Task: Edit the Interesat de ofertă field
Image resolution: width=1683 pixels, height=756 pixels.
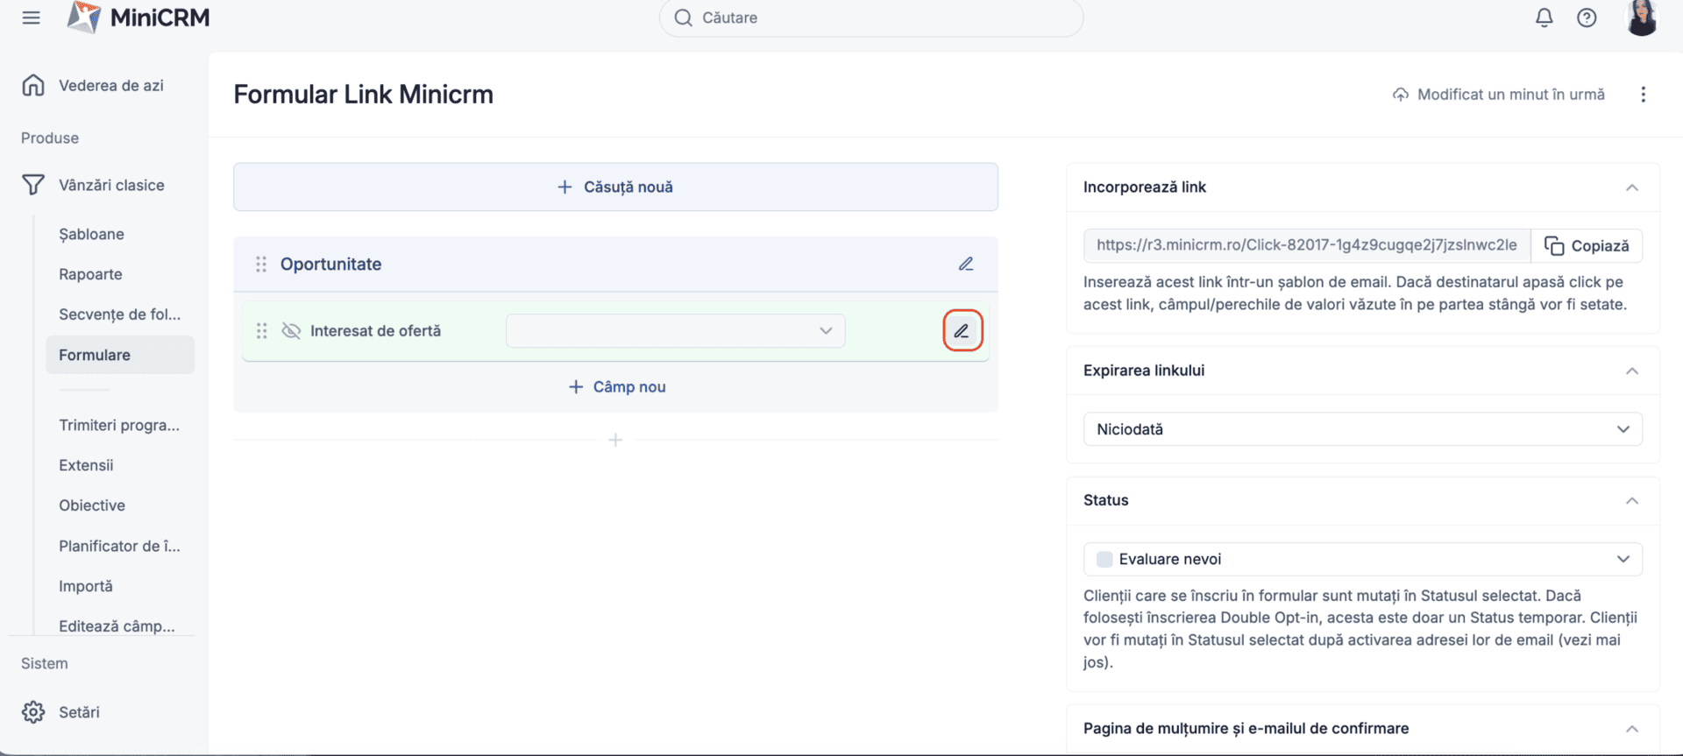Action: coord(962,331)
